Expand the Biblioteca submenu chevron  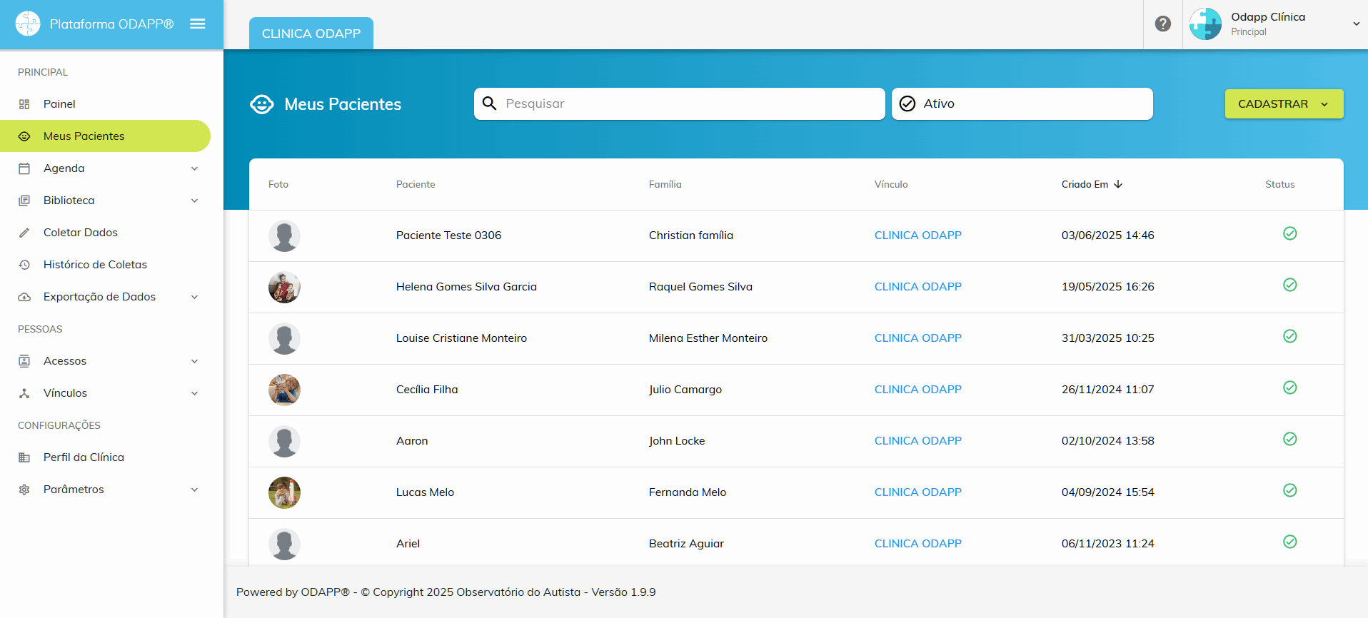[x=194, y=201]
